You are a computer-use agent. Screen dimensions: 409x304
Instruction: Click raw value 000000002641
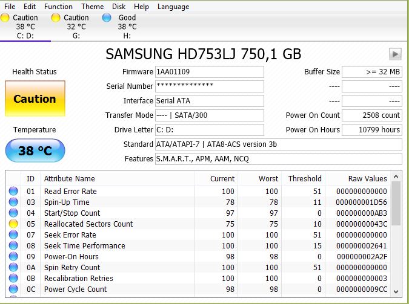pyautogui.click(x=362, y=246)
